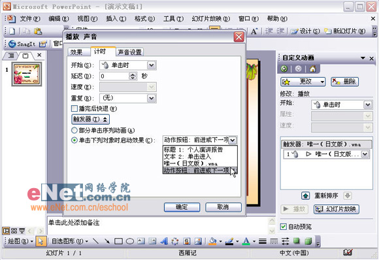
Task: Open the 幻灯片放映 menu
Action: 211,19
